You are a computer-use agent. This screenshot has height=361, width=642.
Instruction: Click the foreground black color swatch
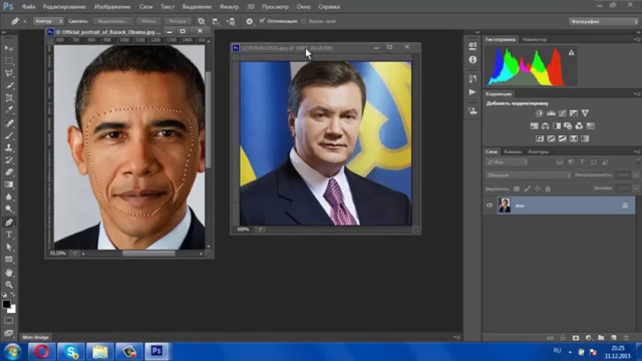(6, 304)
